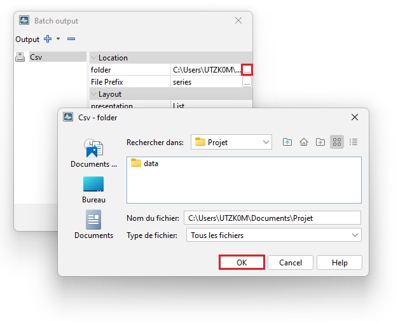Go up one folder level
The width and height of the screenshot is (398, 322).
pyautogui.click(x=287, y=142)
